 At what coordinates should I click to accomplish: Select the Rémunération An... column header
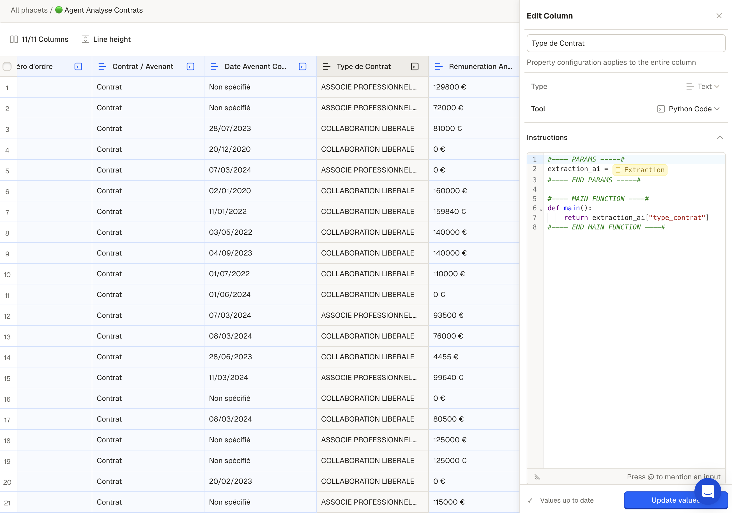[474, 66]
